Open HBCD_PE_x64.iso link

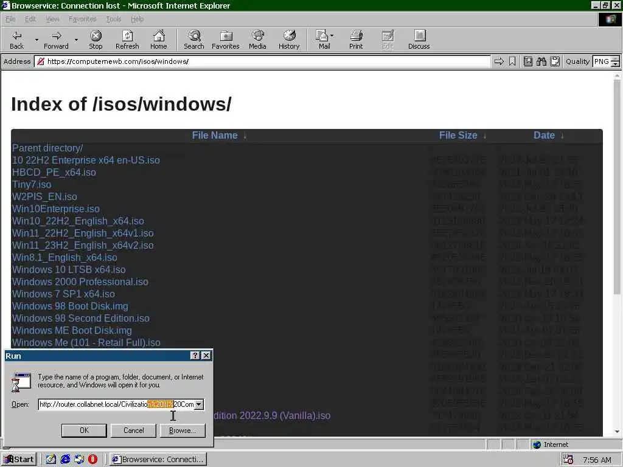pos(54,172)
